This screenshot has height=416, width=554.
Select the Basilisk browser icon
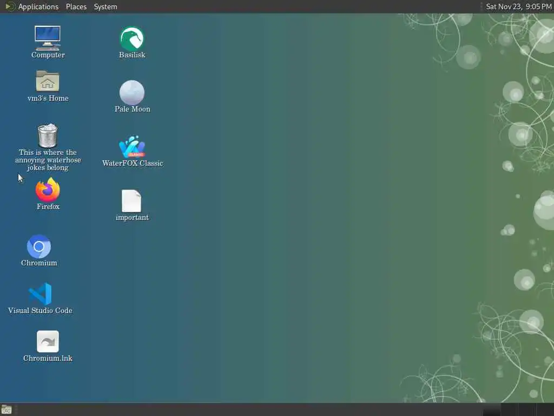(x=132, y=38)
